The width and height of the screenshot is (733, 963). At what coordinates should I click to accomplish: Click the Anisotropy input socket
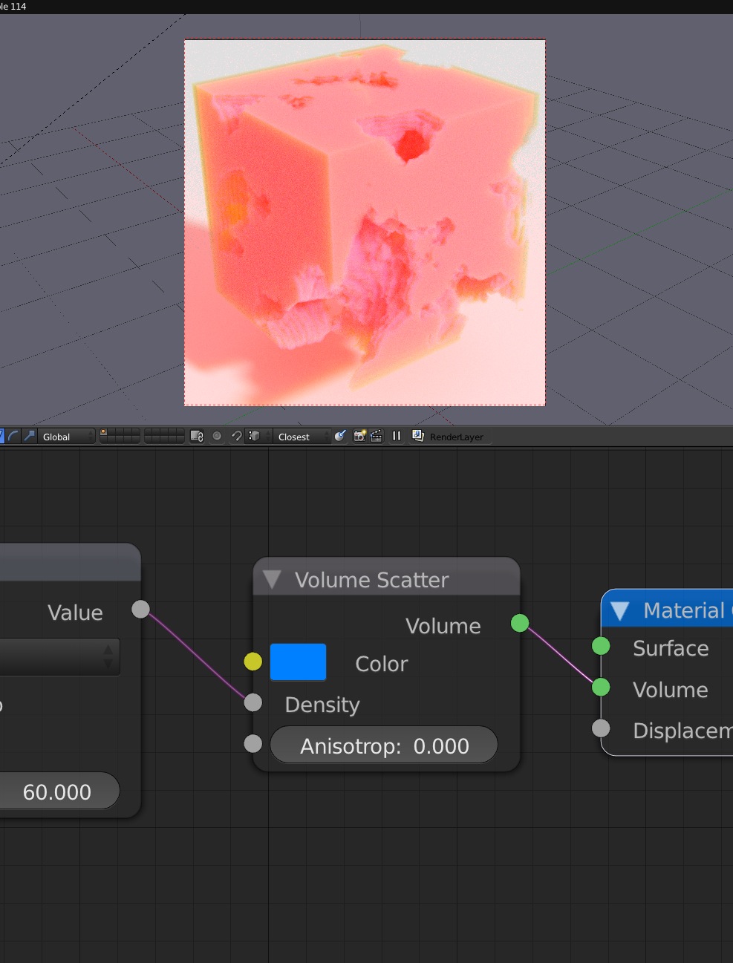[253, 743]
